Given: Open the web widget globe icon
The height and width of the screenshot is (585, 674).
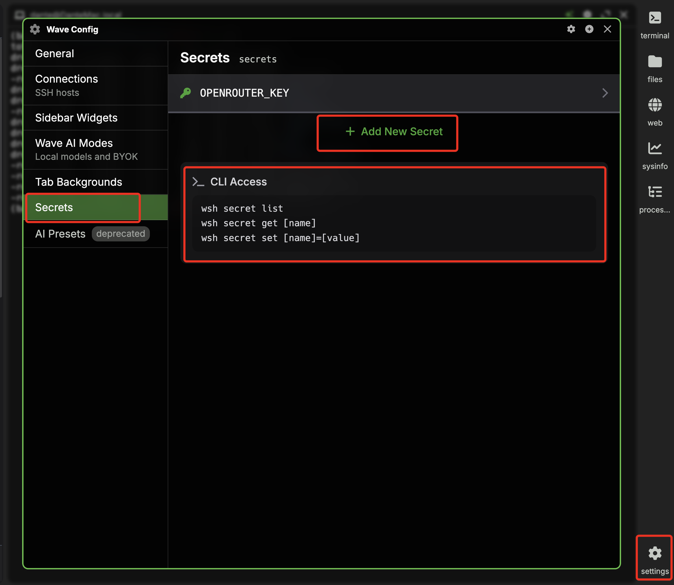Looking at the screenshot, I should (655, 105).
